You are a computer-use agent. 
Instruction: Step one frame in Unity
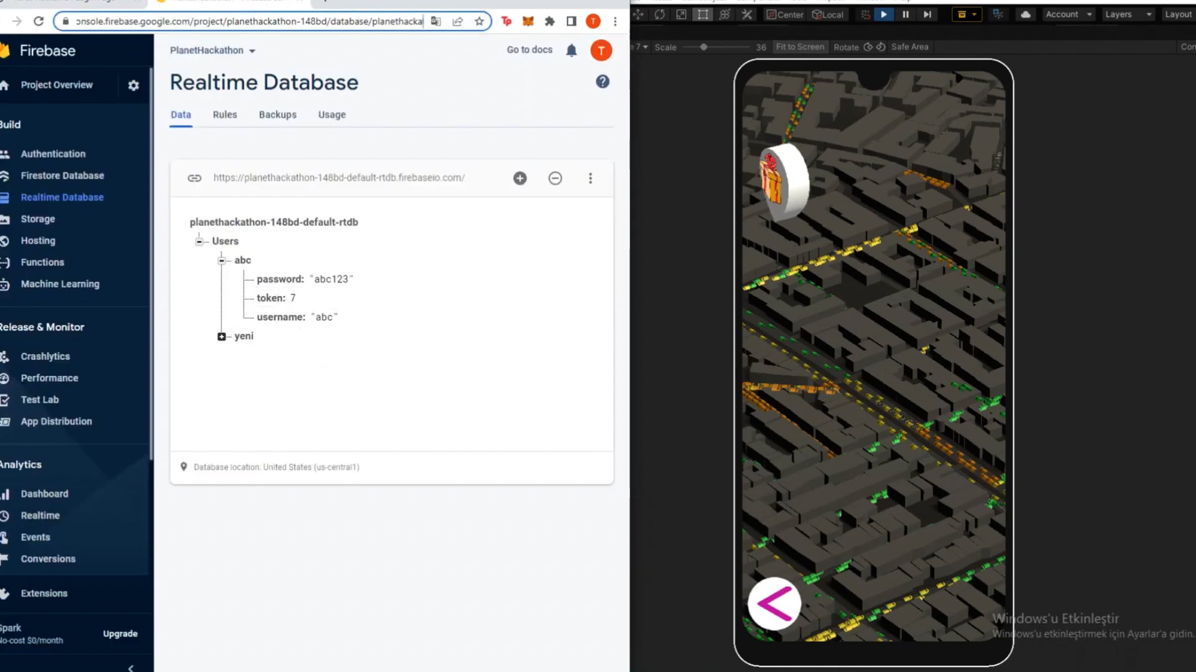(927, 14)
